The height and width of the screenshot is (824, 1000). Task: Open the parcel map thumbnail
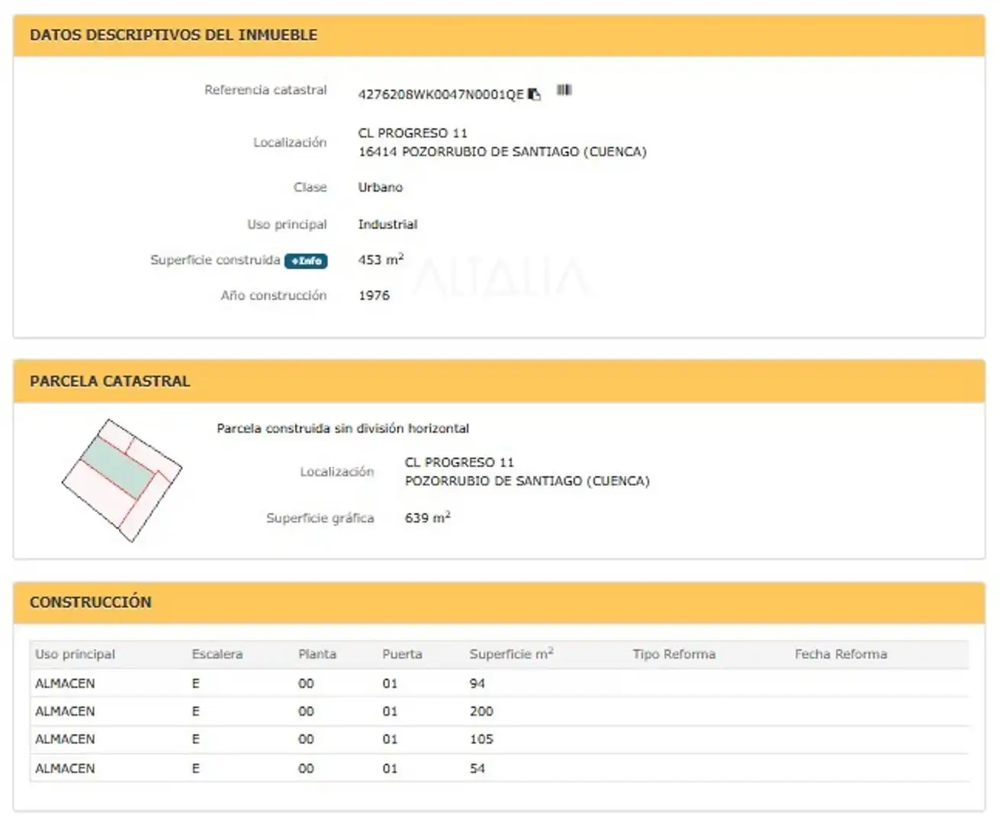pos(122,480)
